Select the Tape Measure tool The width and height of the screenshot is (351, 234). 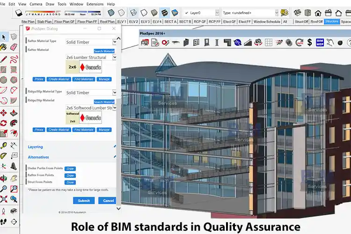click(4, 146)
